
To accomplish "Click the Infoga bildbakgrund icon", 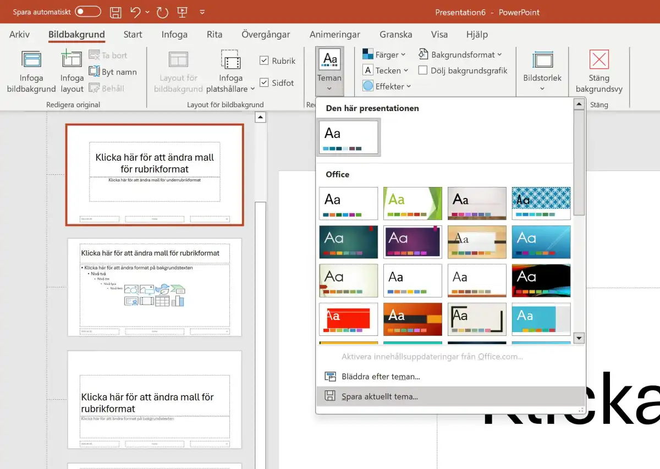I will click(x=31, y=60).
